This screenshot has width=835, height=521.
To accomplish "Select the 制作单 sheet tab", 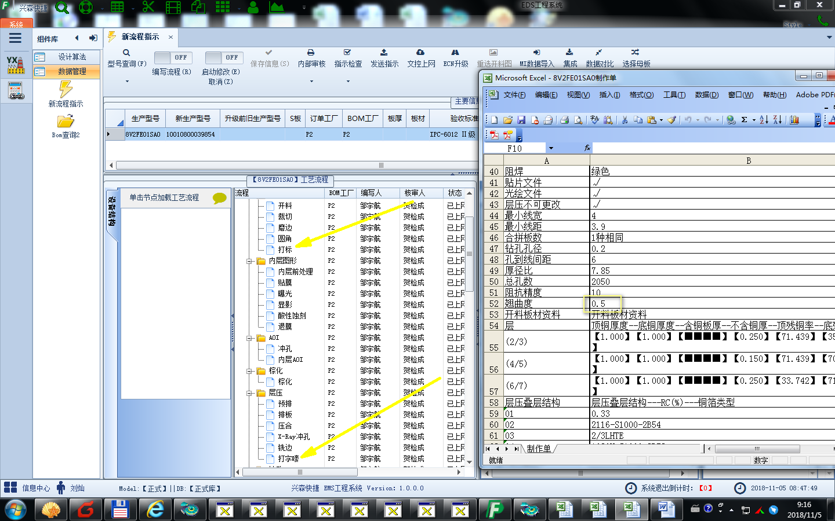I will click(x=538, y=449).
